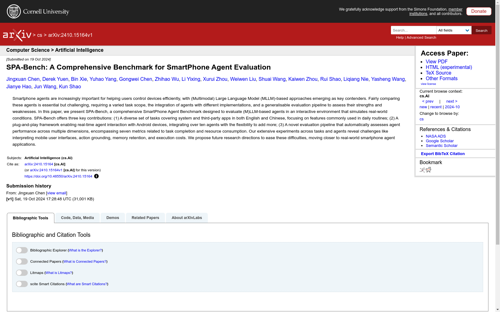Image resolution: width=500 pixels, height=312 pixels.
Task: Click author Li Yixing
Action: pyautogui.click(x=191, y=79)
